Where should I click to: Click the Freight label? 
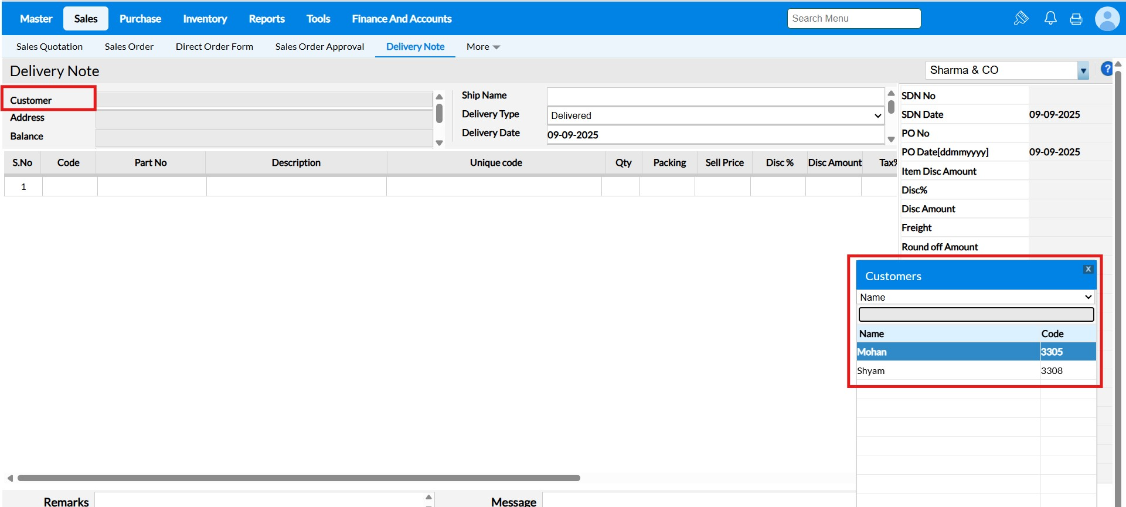[x=916, y=228]
